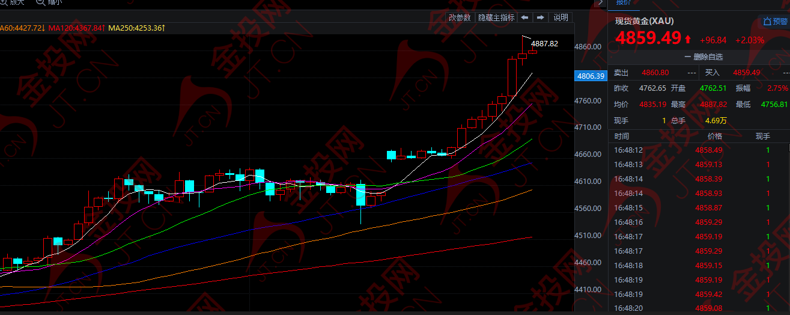Screen dimensions: 790x315
Task: Click the red up-arrow next to price
Action: [688, 40]
